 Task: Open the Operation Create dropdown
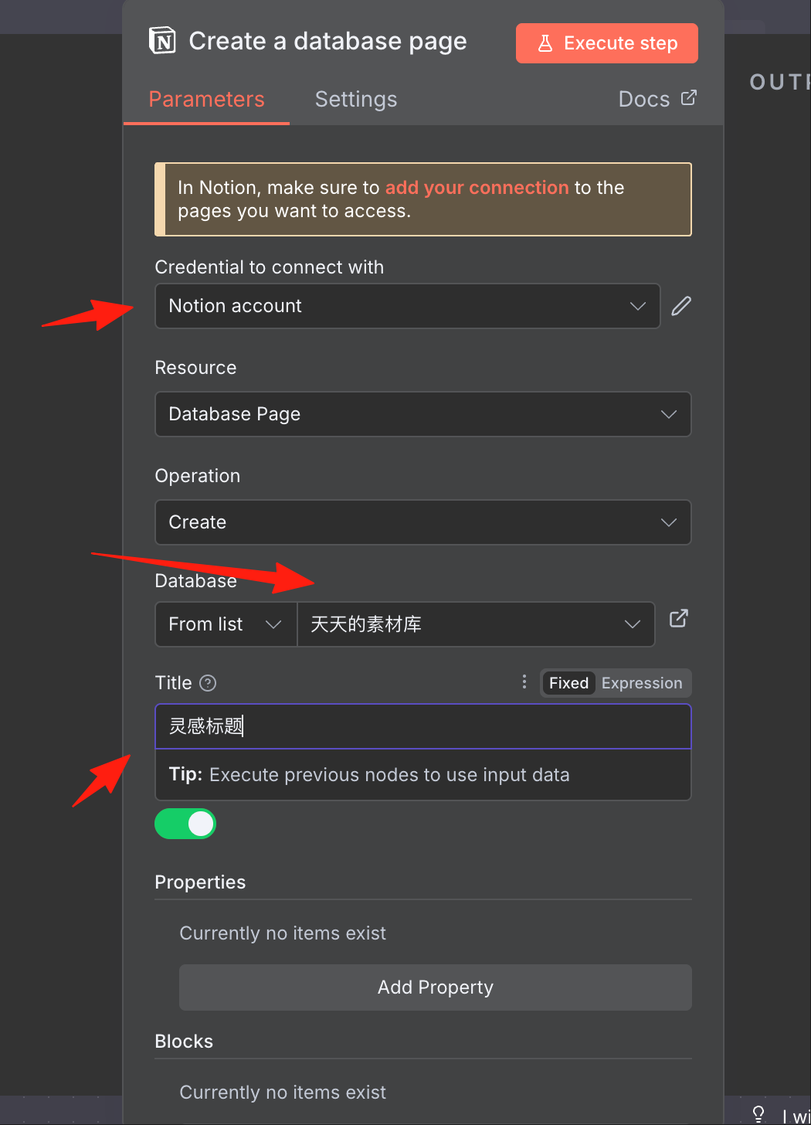(423, 522)
